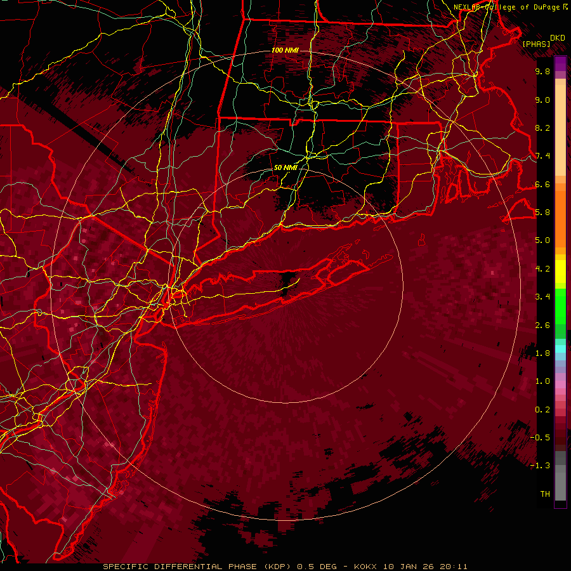
Task: Click the cyan band beside 1.8
Action: pyautogui.click(x=560, y=349)
